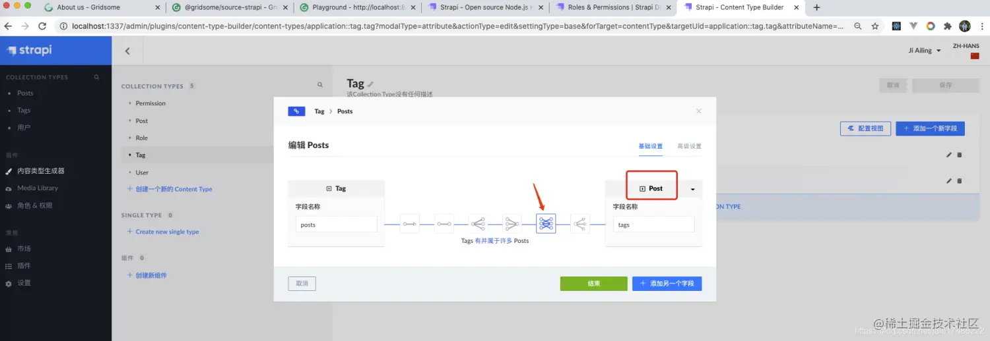Click 创建一个新的 Content Type link
This screenshot has height=341, width=990.
[x=170, y=189]
